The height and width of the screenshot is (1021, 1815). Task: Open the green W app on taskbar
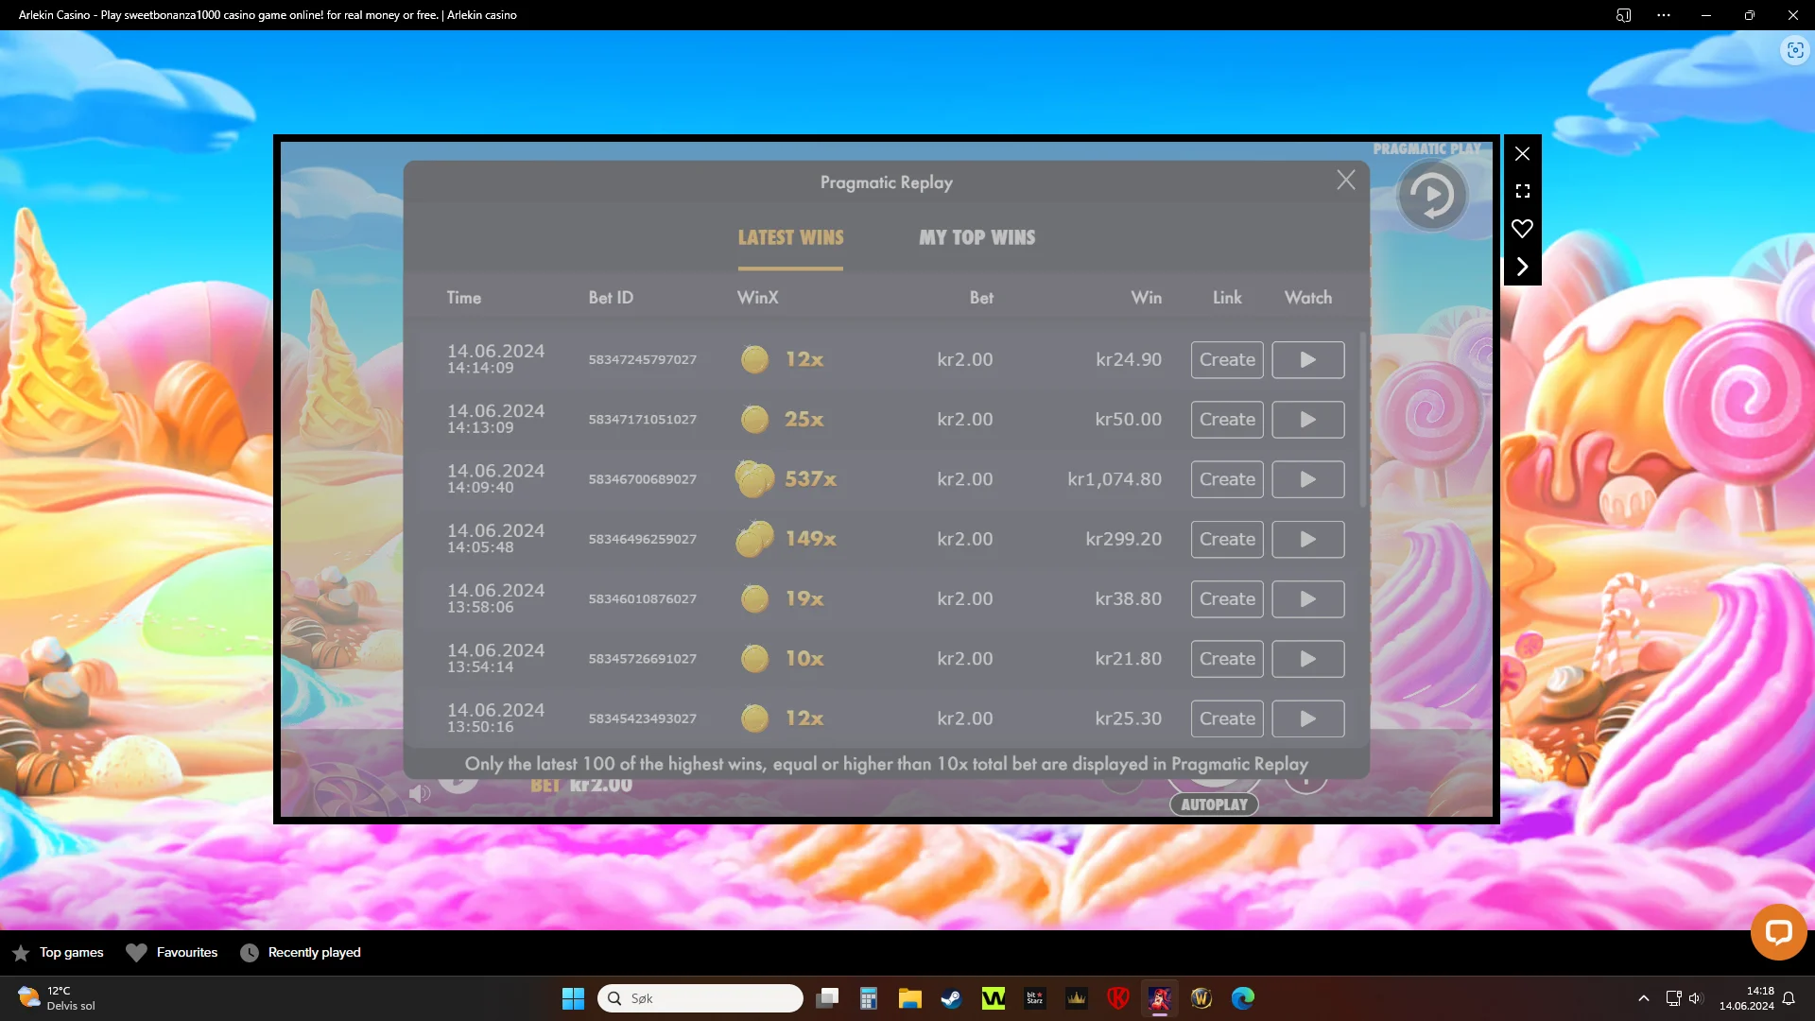pyautogui.click(x=994, y=998)
